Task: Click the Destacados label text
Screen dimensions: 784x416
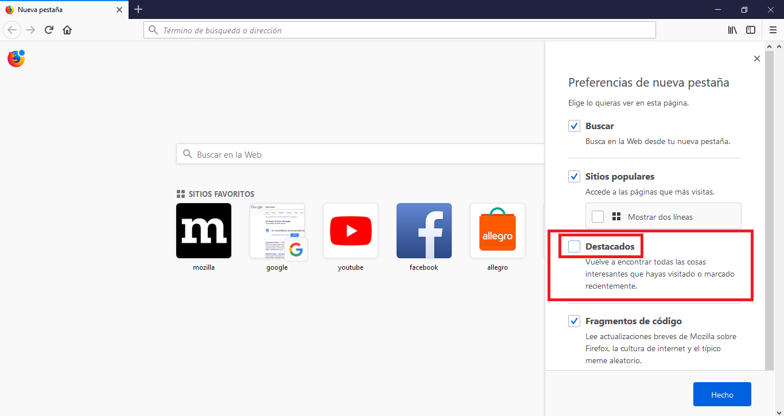Action: tap(610, 246)
